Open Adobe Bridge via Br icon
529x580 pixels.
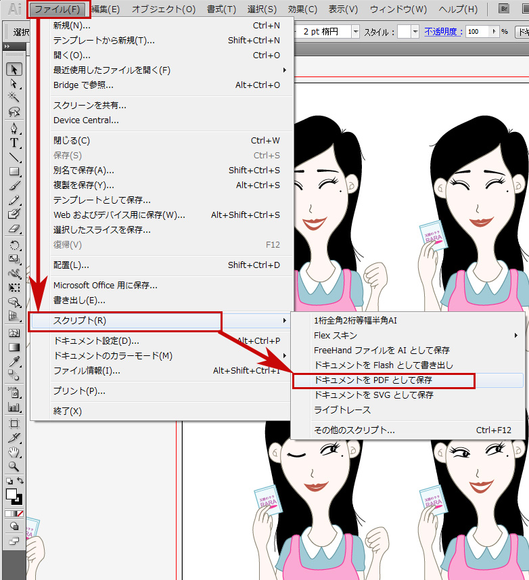(x=504, y=9)
